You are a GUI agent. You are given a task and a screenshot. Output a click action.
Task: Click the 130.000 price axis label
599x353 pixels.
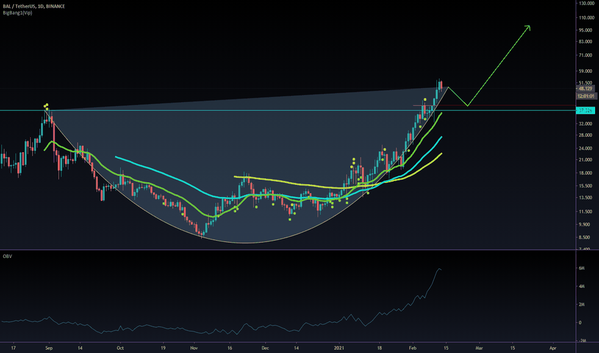[586, 3]
